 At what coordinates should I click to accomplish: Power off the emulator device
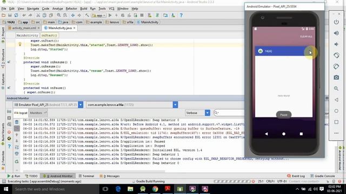(336, 22)
